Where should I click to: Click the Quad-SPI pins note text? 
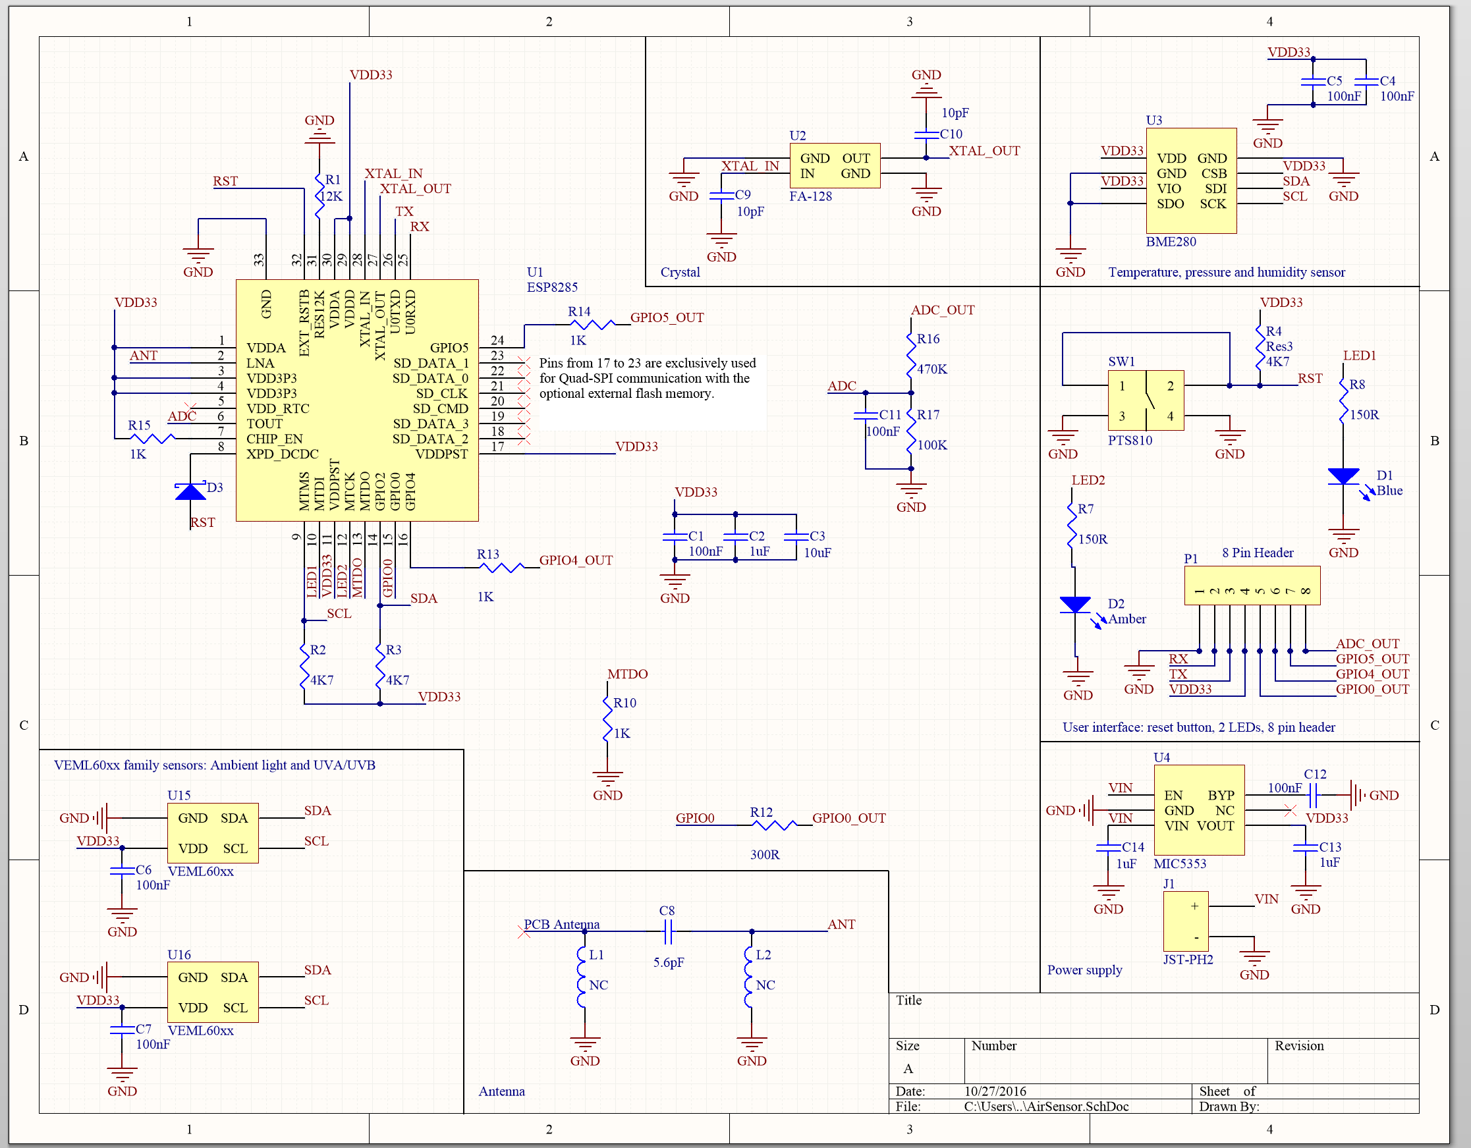tap(648, 379)
